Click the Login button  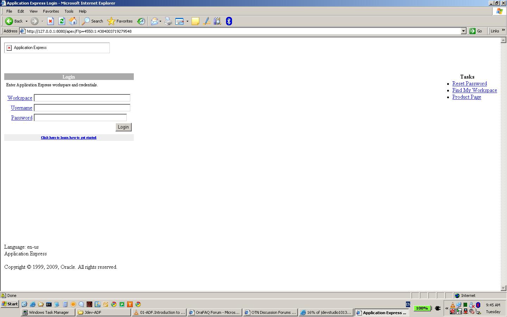[123, 127]
